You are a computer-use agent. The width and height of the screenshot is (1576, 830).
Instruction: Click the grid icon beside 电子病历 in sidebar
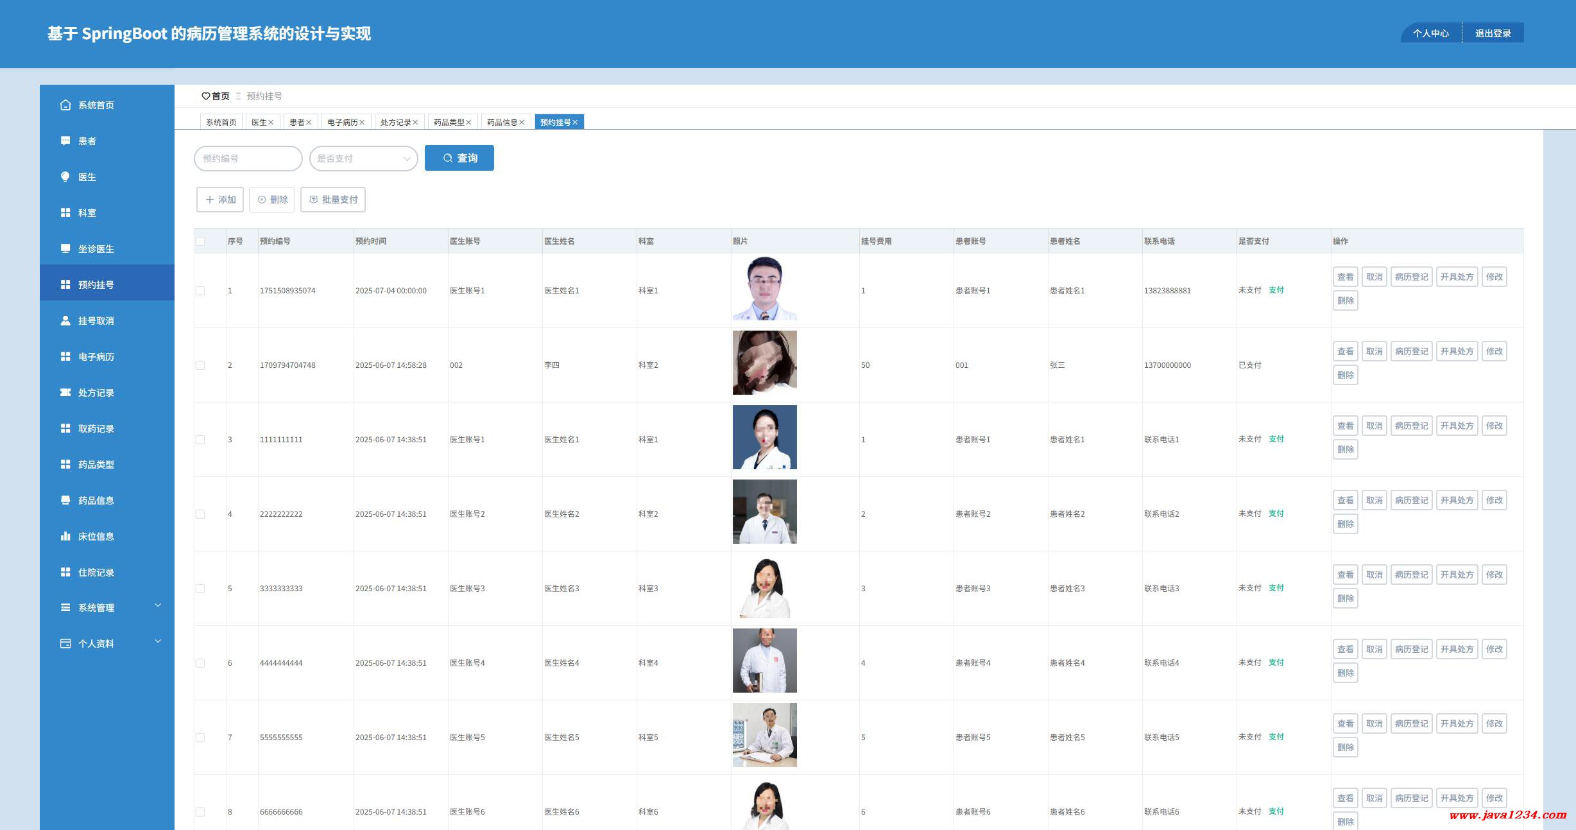click(65, 356)
